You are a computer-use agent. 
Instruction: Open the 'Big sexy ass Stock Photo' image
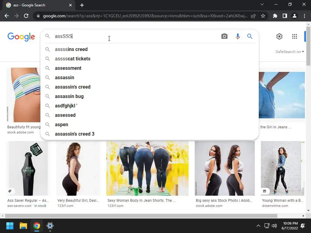pos(225,168)
